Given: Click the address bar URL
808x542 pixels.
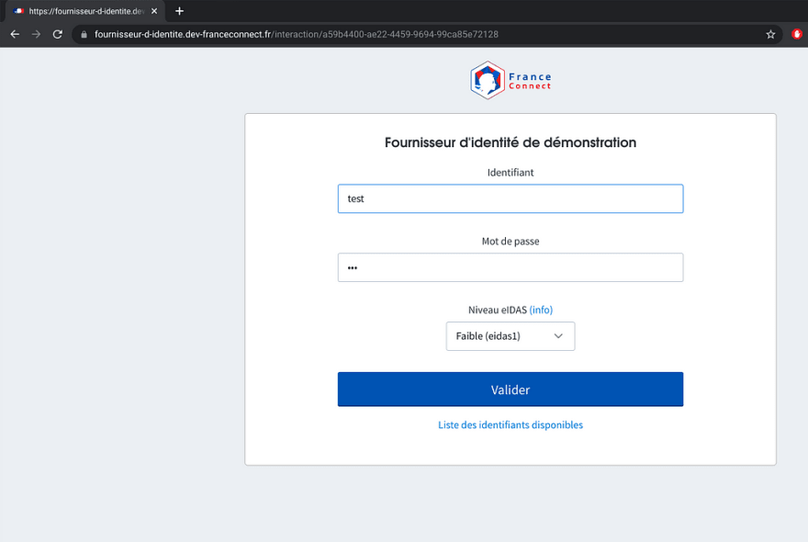Looking at the screenshot, I should (297, 35).
